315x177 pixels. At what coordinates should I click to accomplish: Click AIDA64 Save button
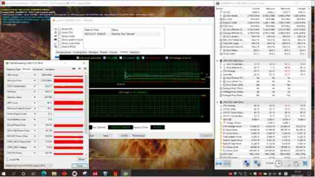106,135
